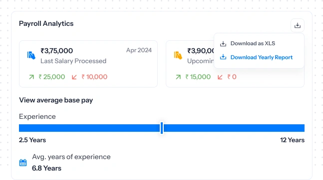Click red down arrow beside ₹ 10,000

pyautogui.click(x=74, y=77)
